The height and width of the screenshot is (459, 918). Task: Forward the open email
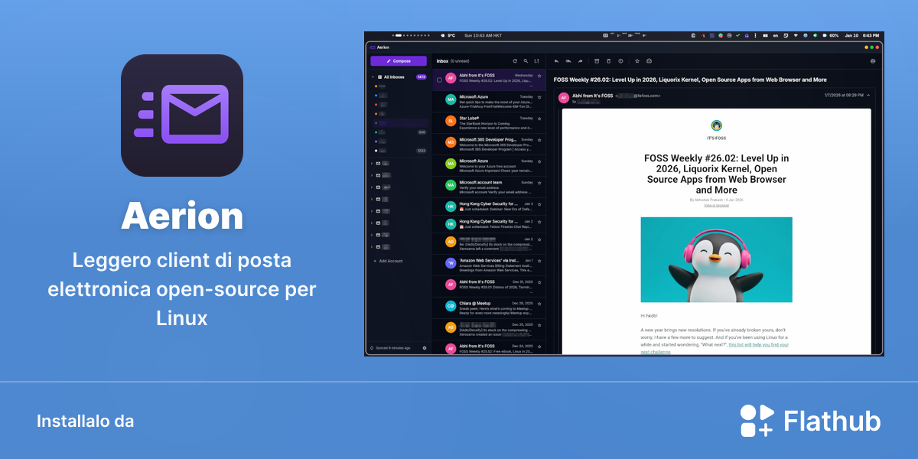pos(581,60)
